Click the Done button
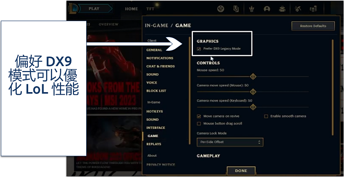Image resolution: width=344 pixels, height=177 pixels. [241, 171]
